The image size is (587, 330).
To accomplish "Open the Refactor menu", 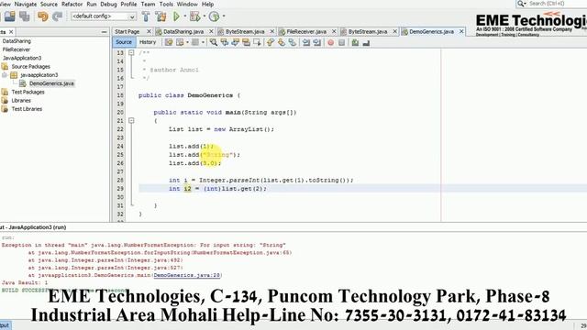I will point(72,4).
